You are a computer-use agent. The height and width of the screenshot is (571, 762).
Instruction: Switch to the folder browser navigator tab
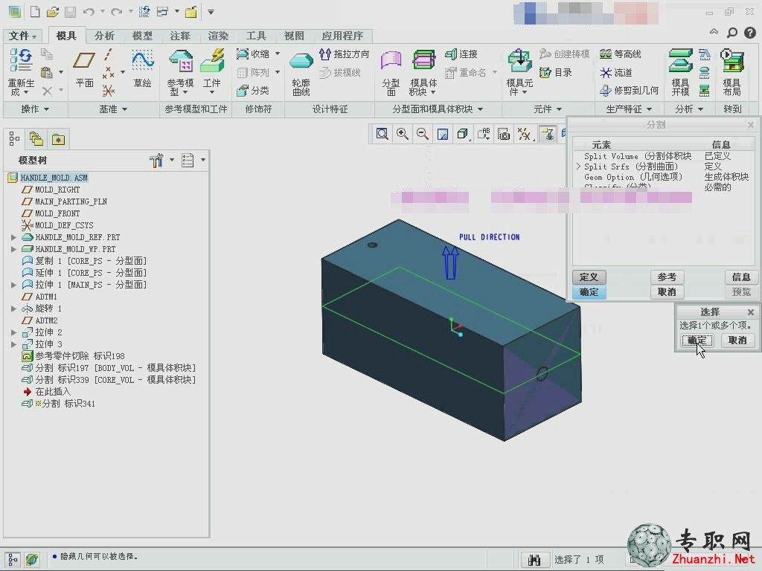[x=36, y=139]
